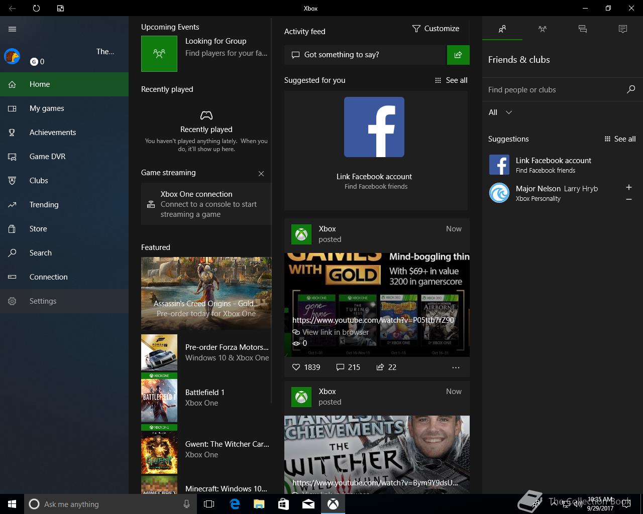The image size is (643, 514).
Task: Open the Battlefield 1 cover thumbnail
Action: (159, 398)
